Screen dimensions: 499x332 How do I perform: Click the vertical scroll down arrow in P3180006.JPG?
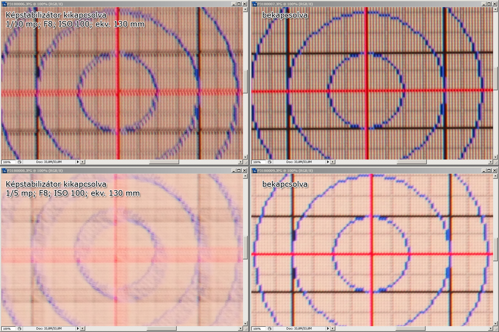tap(245, 157)
